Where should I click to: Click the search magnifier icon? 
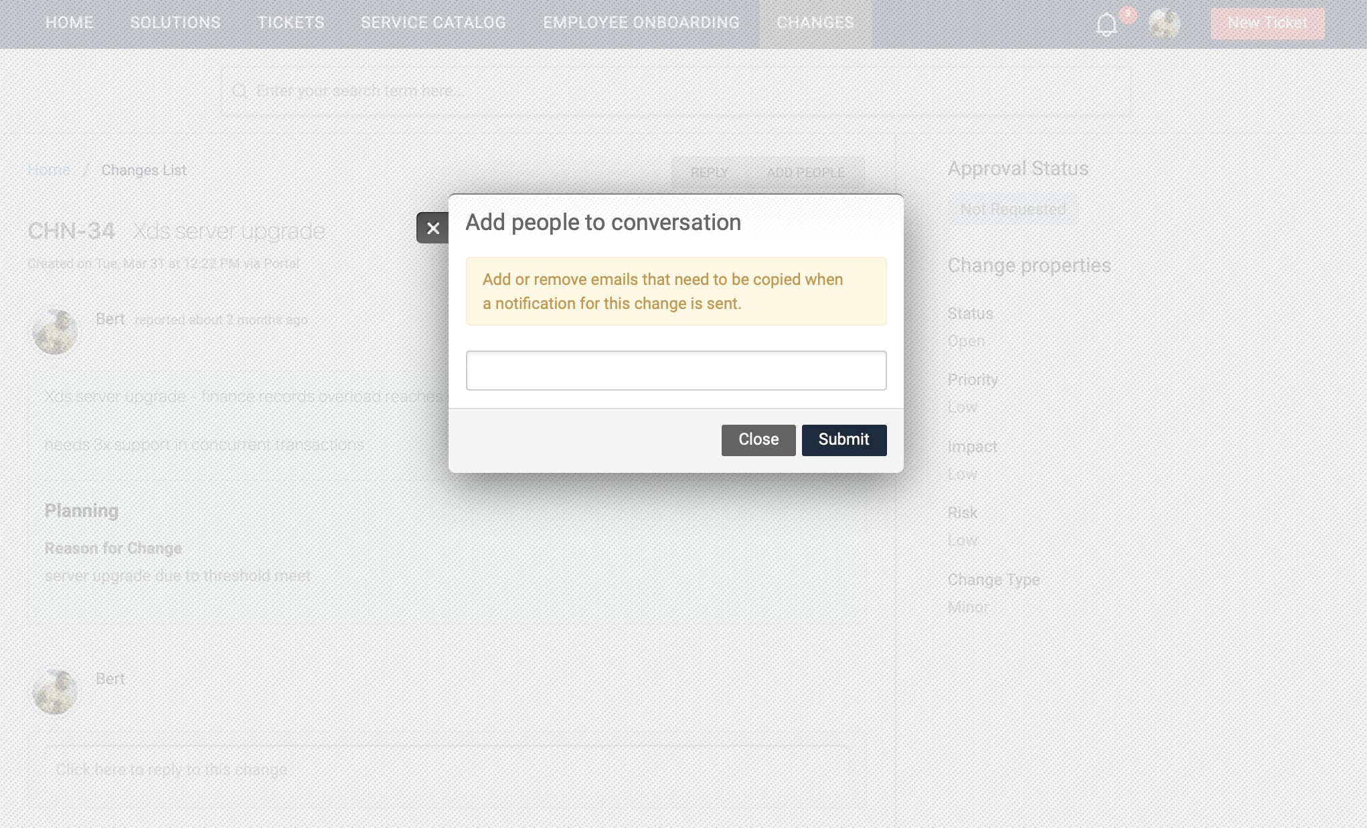[240, 91]
